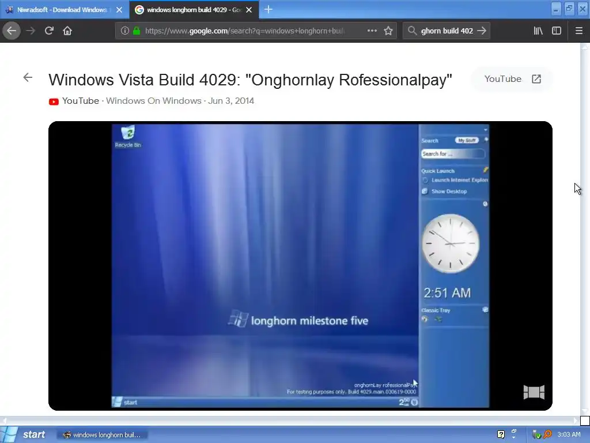
Task: Click the red YouTube logo icon
Action: 54,102
